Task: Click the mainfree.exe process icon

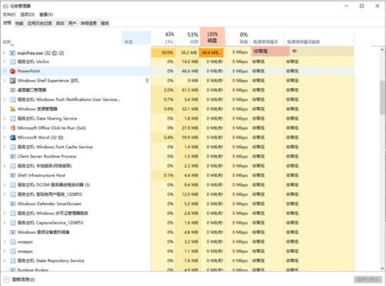Action: (x=12, y=53)
